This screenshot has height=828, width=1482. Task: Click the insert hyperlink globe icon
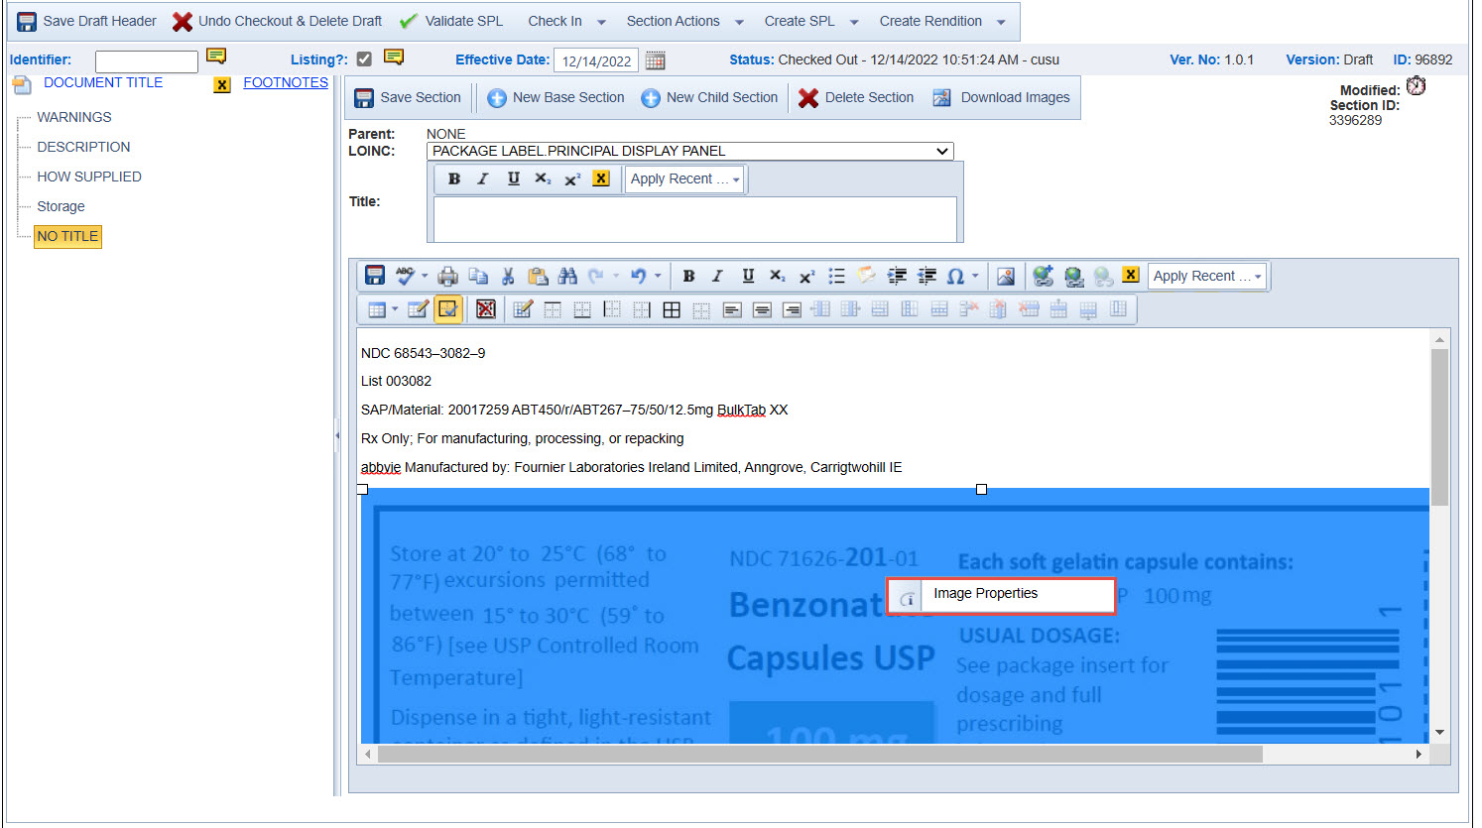click(1043, 276)
